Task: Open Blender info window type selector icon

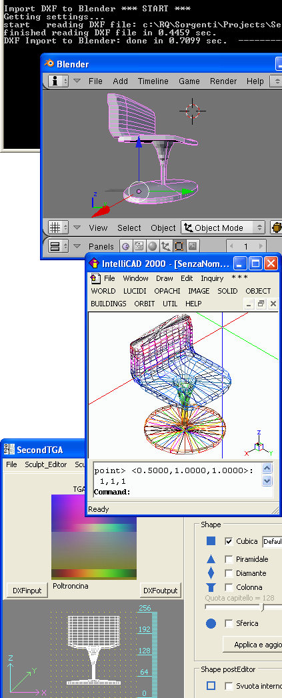Action: [58, 81]
